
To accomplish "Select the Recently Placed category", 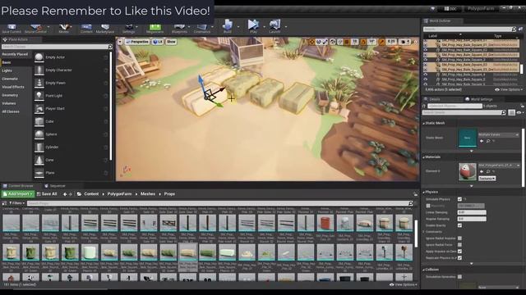I will [x=15, y=54].
